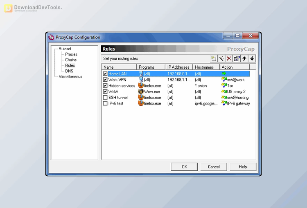
Task: Select the IPv6 test rule name
Action: pyautogui.click(x=116, y=103)
